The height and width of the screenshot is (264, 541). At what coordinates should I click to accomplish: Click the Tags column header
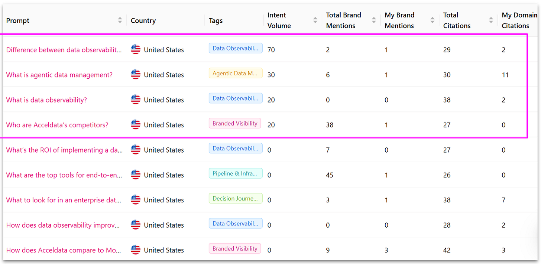tap(216, 21)
